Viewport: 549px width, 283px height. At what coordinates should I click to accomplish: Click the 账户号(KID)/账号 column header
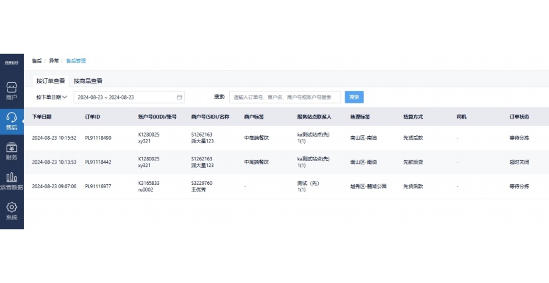(x=157, y=117)
